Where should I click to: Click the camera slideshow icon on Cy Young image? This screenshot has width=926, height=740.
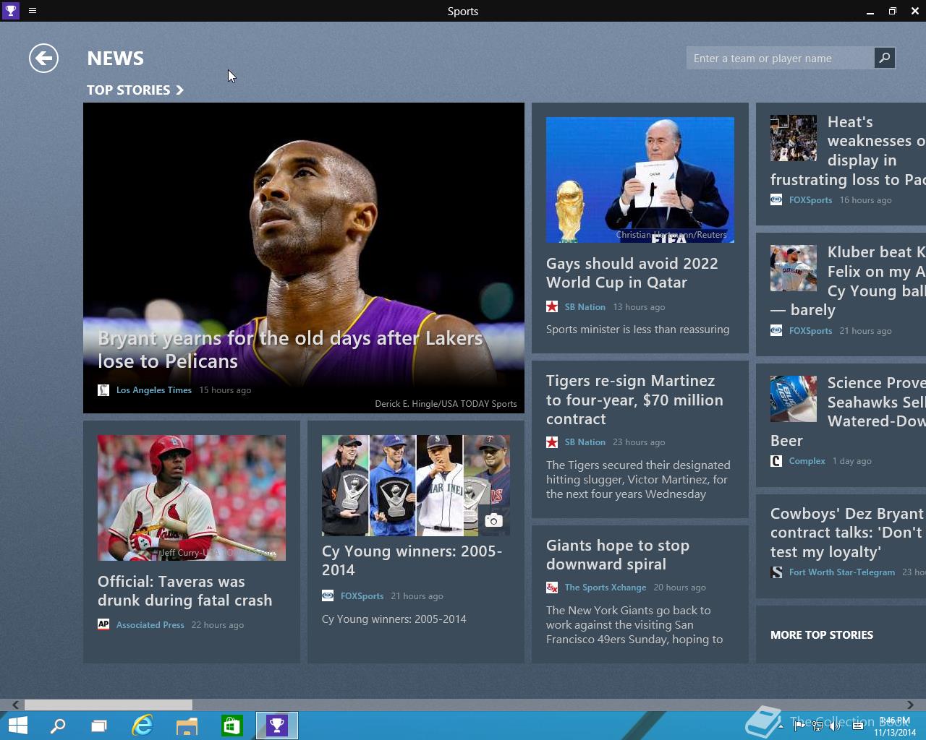pos(493,520)
